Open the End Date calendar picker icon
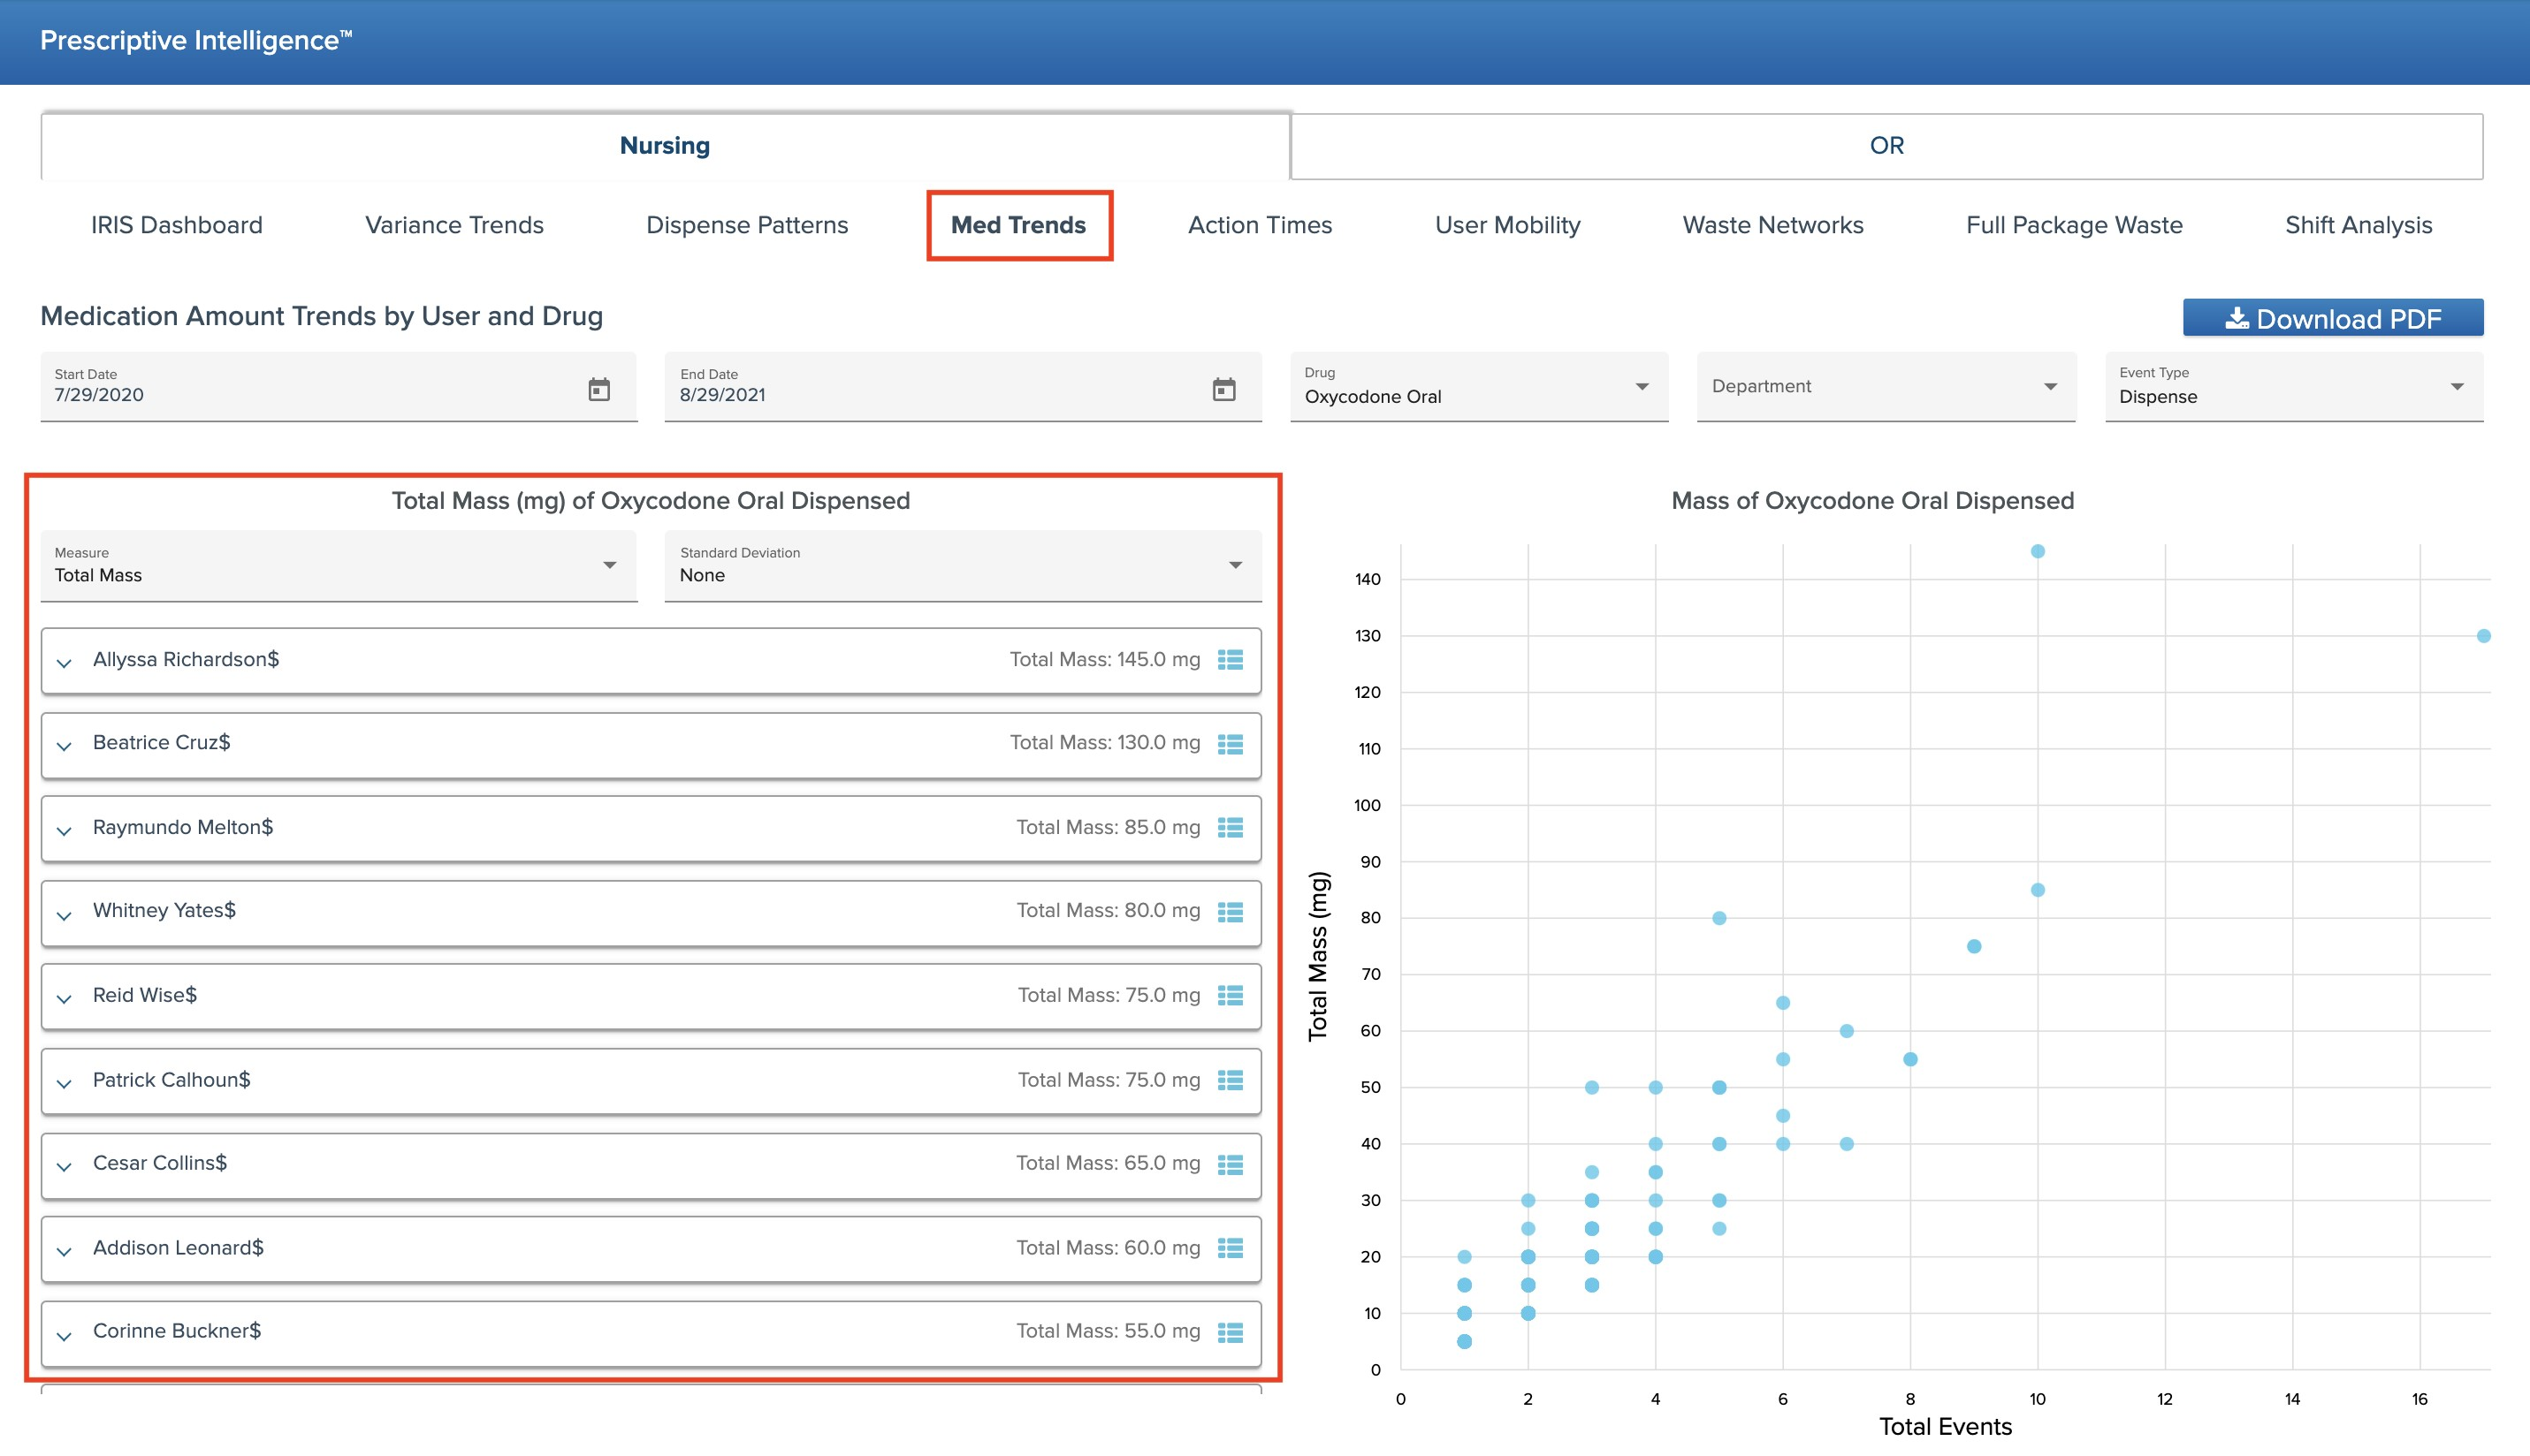Screen dimensions: 2530x1456 tap(1223, 389)
